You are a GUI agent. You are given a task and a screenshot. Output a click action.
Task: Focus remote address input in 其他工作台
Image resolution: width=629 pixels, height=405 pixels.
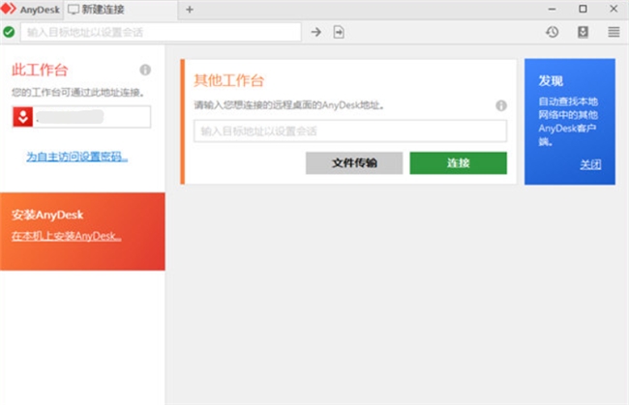[x=350, y=131]
